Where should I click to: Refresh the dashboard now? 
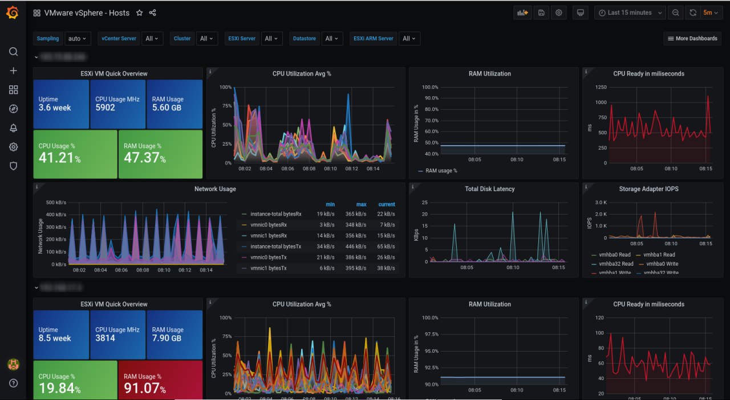pos(693,13)
